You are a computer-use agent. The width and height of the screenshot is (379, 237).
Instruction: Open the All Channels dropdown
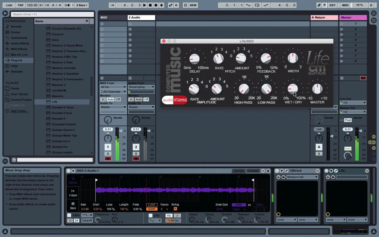[113, 92]
